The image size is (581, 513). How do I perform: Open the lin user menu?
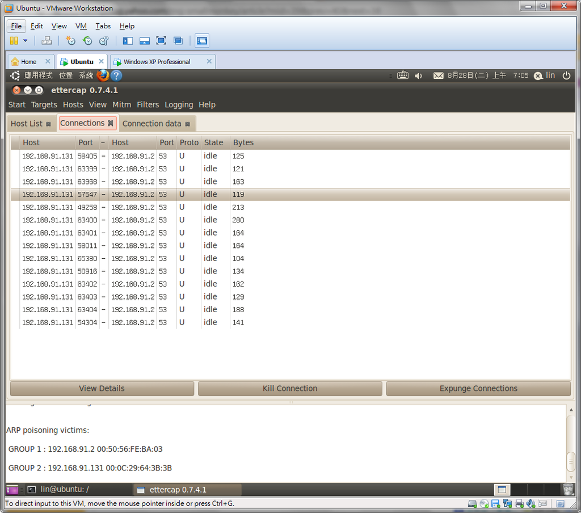[x=544, y=75]
